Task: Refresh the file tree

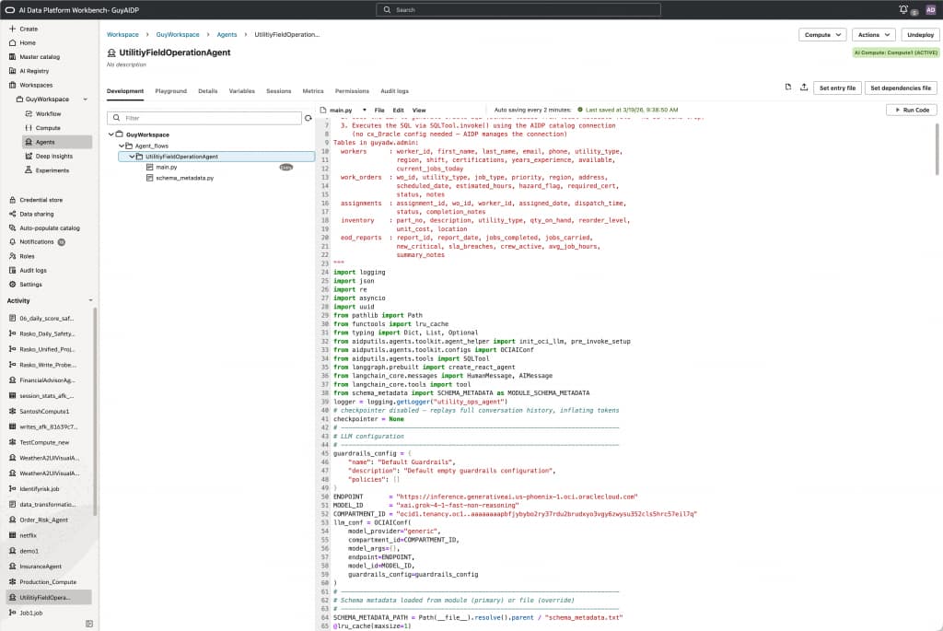Action: tap(309, 118)
